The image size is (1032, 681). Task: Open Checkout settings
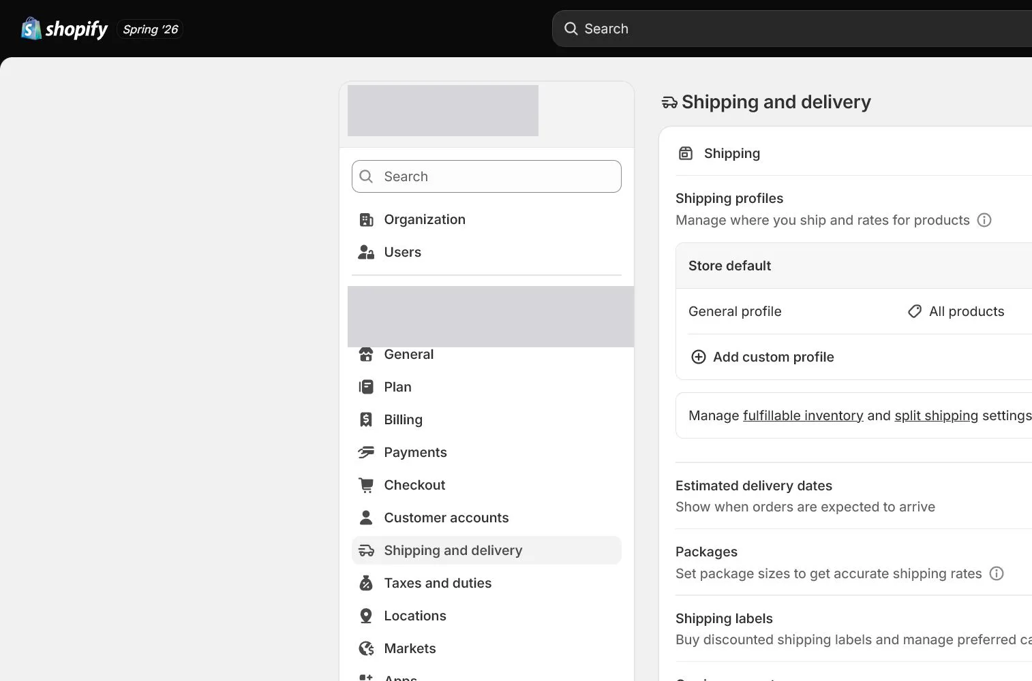[487, 485]
